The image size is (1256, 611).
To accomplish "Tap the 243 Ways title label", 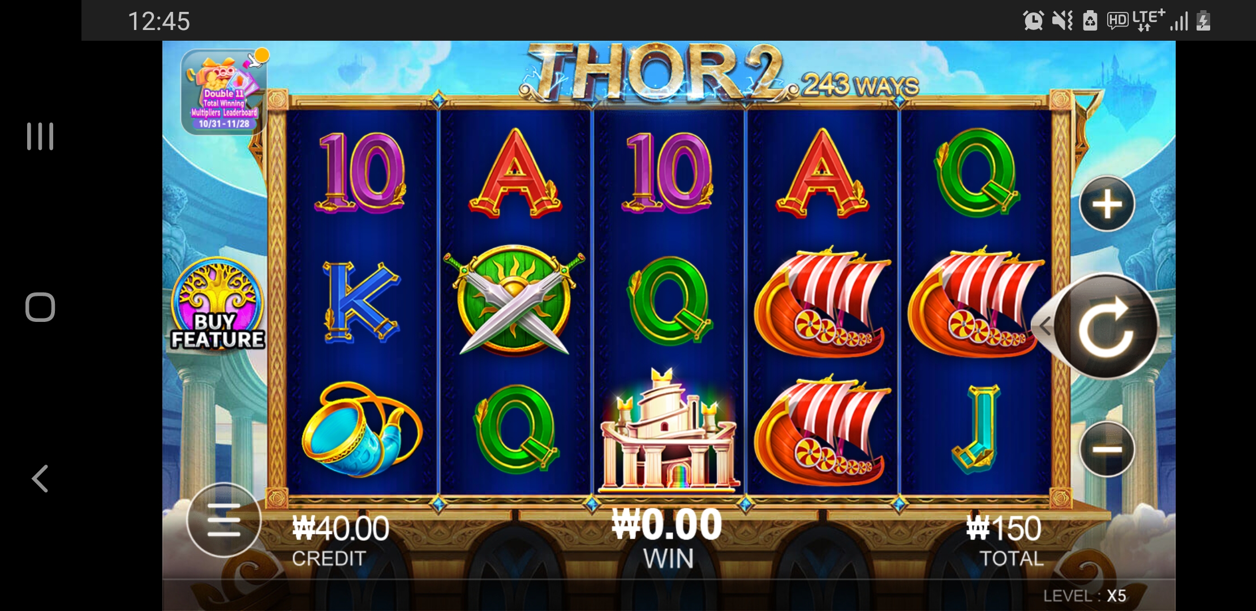I will [860, 86].
